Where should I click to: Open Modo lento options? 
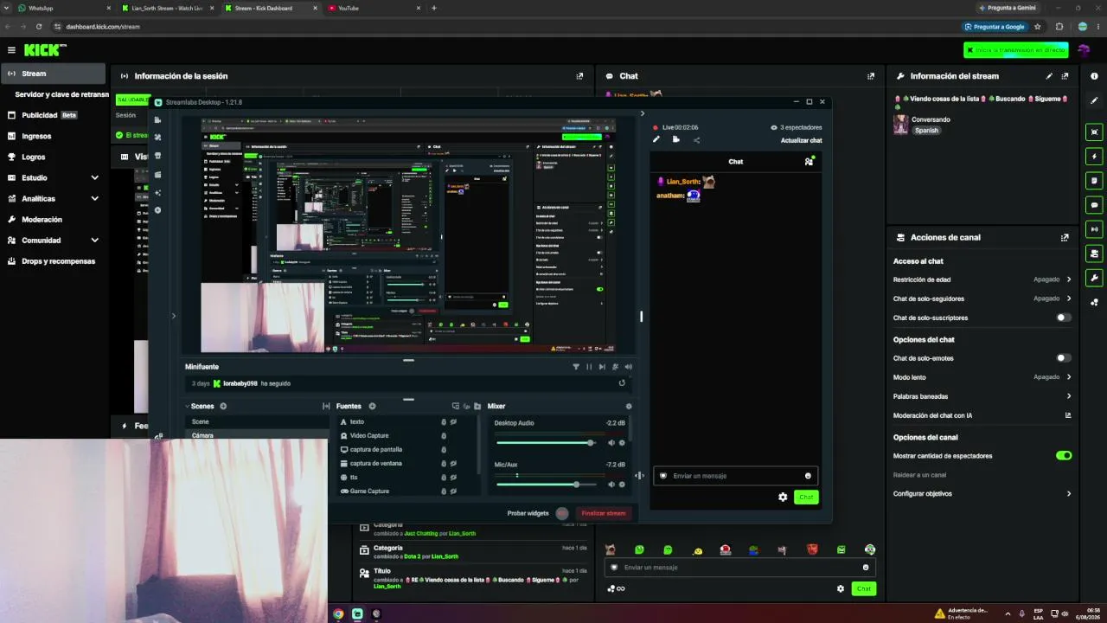click(982, 377)
